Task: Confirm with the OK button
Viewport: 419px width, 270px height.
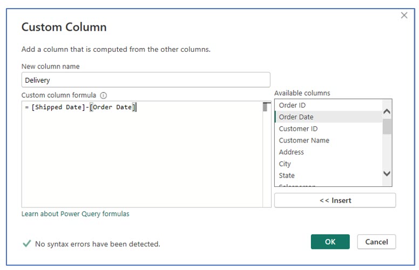Action: [x=330, y=242]
